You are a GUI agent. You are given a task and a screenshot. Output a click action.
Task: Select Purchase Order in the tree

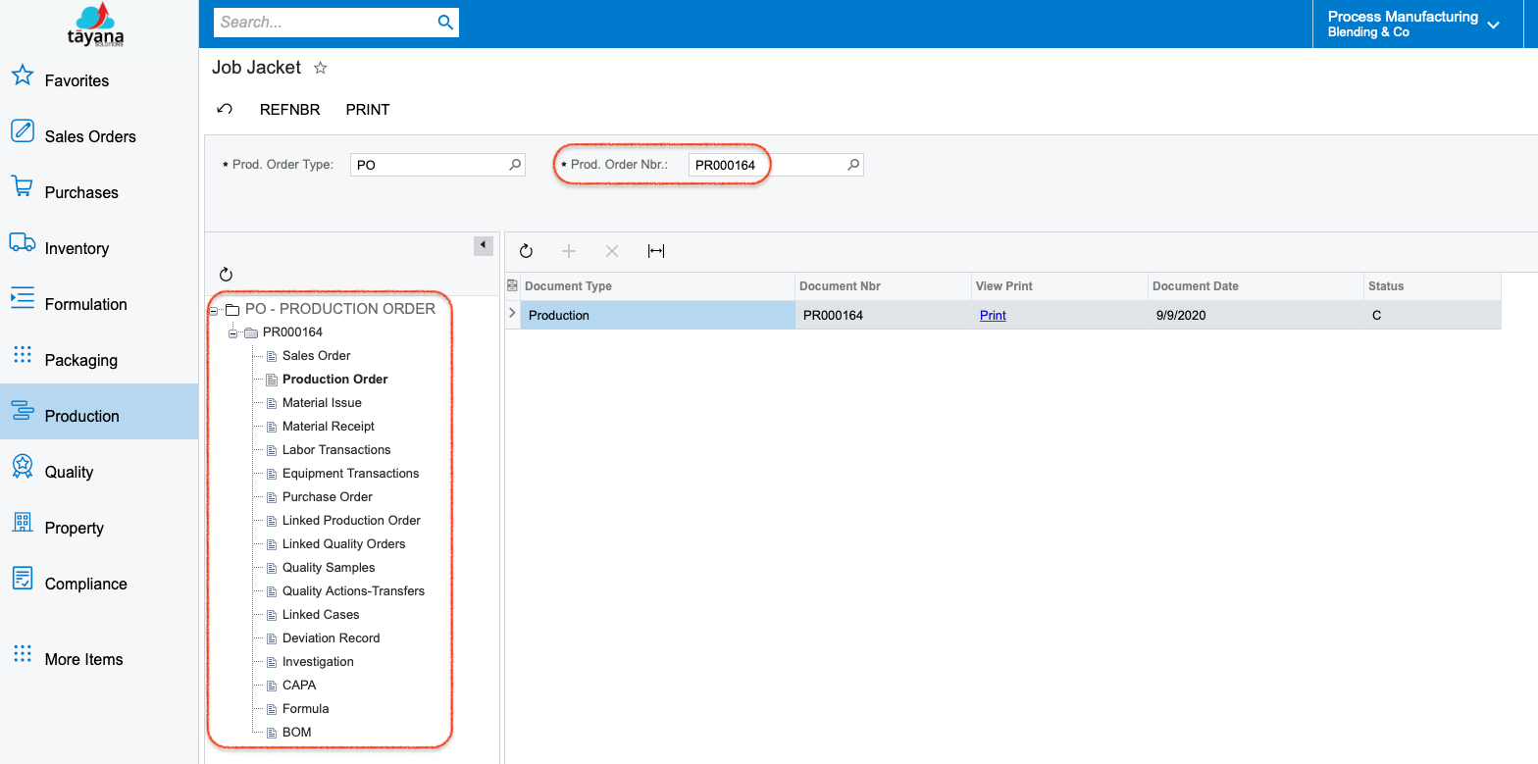[328, 497]
